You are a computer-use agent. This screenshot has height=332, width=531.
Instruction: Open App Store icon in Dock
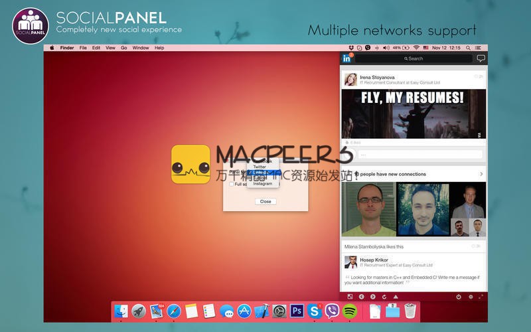click(x=244, y=311)
